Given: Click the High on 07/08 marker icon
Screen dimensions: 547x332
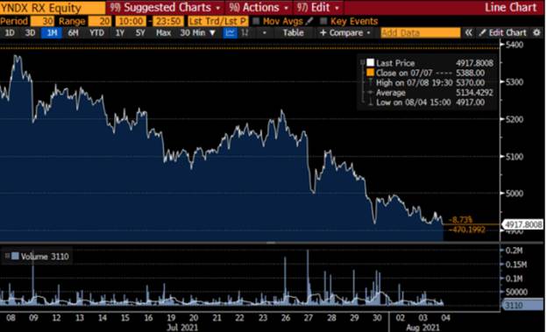Looking at the screenshot, I should [x=371, y=82].
